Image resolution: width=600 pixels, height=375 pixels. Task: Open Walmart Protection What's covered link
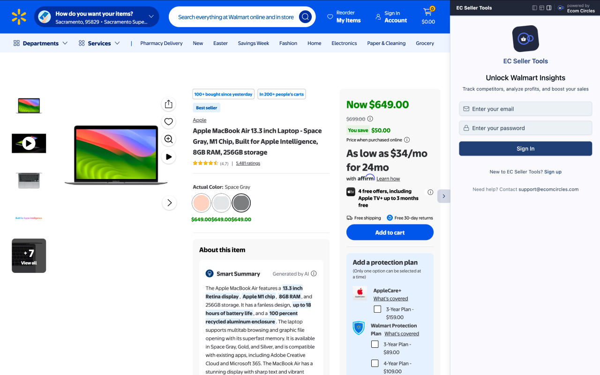click(402, 334)
